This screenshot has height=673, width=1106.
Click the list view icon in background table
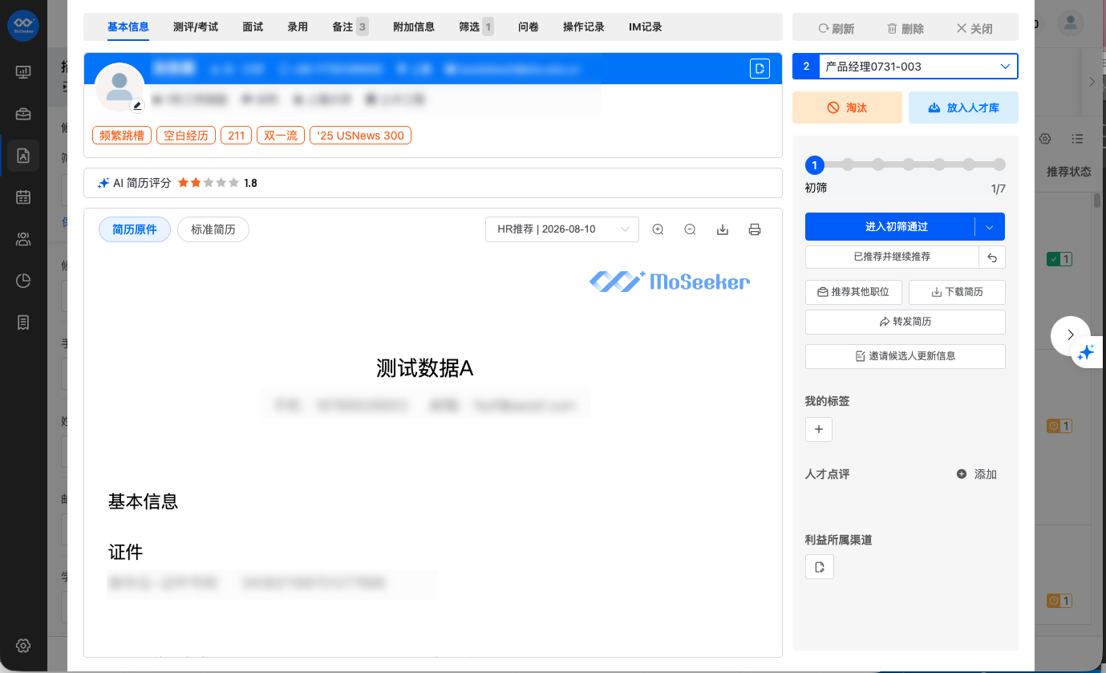click(1078, 139)
